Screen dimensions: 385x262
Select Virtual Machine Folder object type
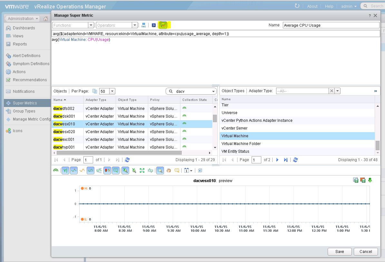297,144
